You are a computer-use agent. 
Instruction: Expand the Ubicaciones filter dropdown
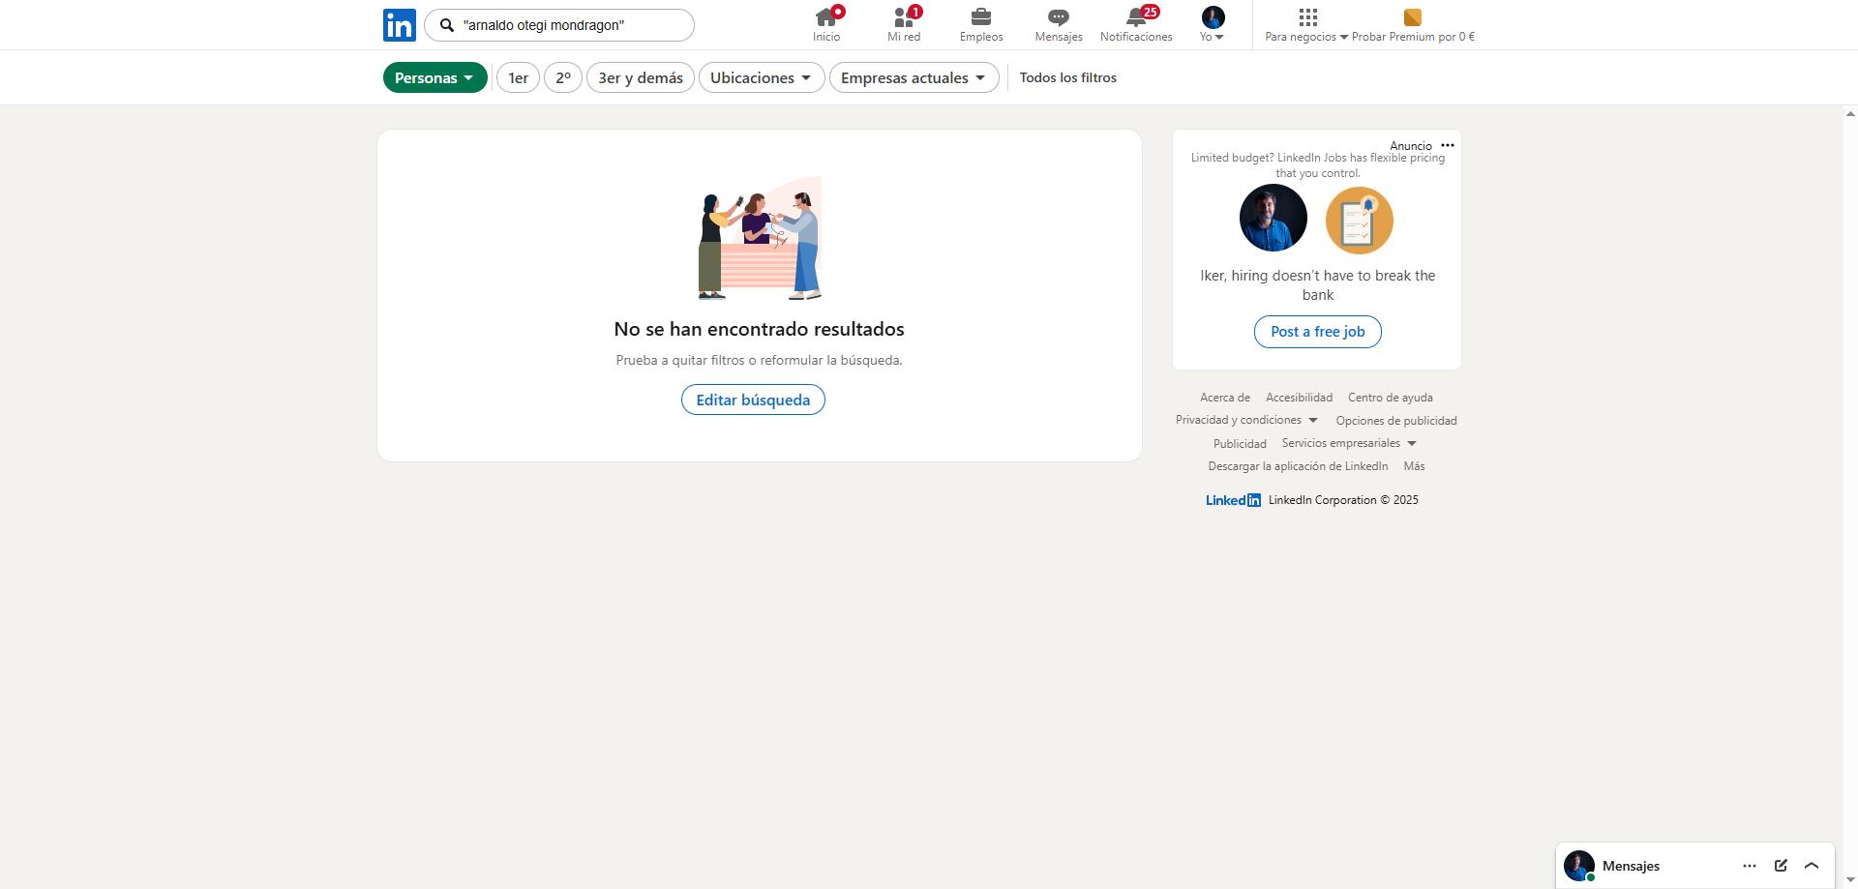click(762, 77)
